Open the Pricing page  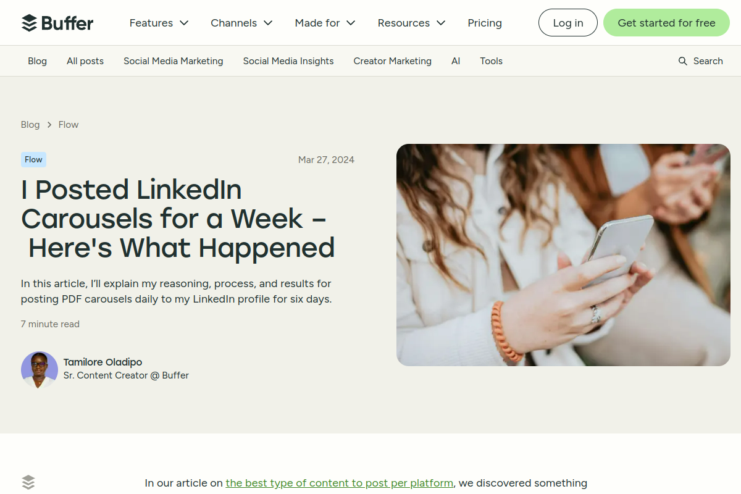[x=485, y=23]
